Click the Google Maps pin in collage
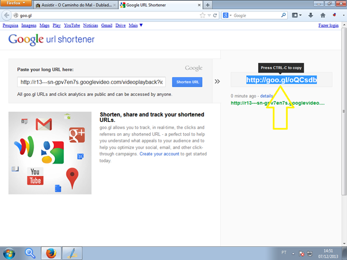The height and width of the screenshot is (260, 347). click(x=72, y=178)
